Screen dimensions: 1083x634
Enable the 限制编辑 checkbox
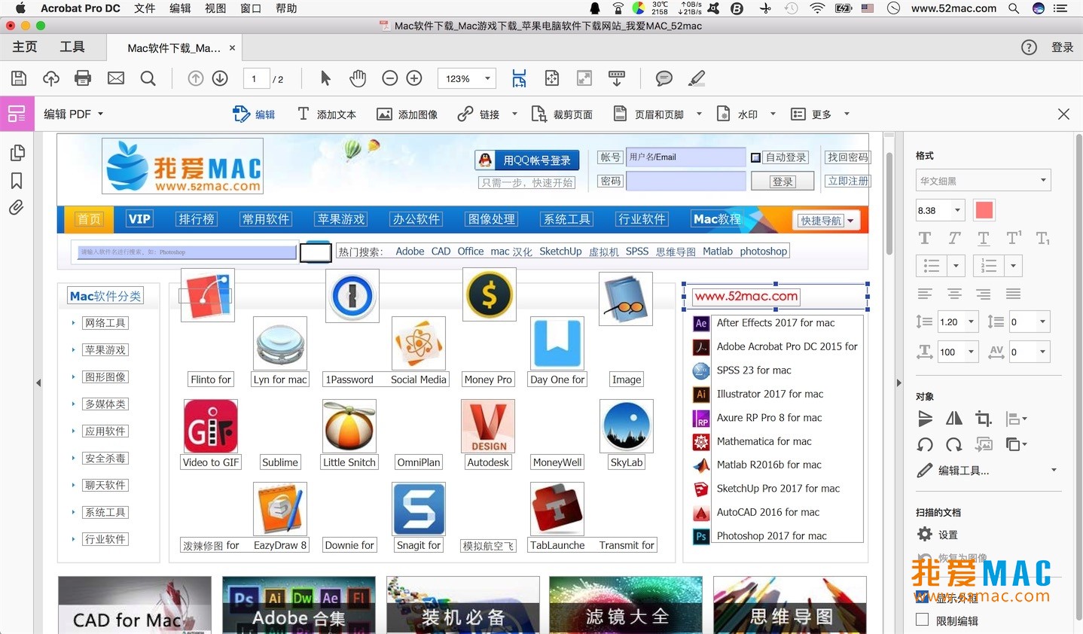pyautogui.click(x=922, y=620)
